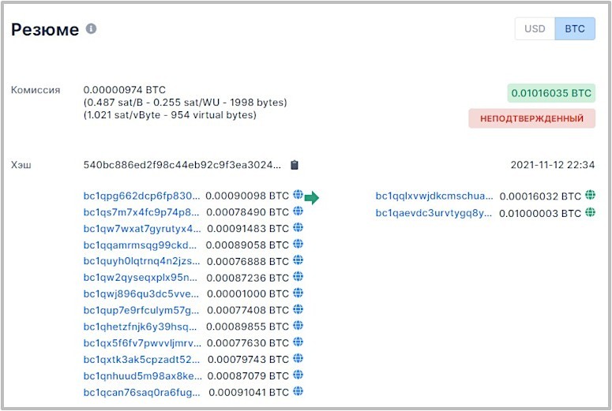The width and height of the screenshot is (612, 411).
Task: Click globe icon beside 0.00079743 BTC
Action: point(298,358)
